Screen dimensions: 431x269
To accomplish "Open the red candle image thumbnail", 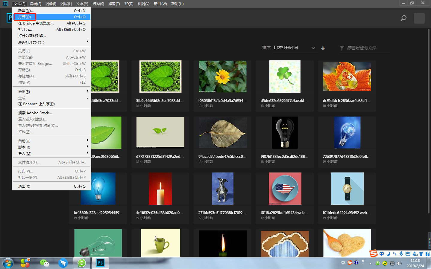I will 160,189.
